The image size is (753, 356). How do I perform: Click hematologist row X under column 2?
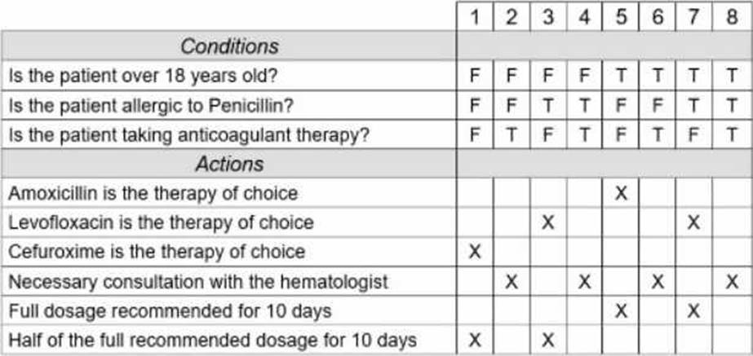pyautogui.click(x=512, y=281)
